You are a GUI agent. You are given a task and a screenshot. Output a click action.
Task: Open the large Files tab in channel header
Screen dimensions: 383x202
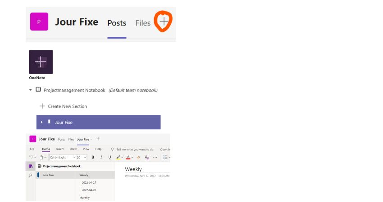click(x=143, y=23)
